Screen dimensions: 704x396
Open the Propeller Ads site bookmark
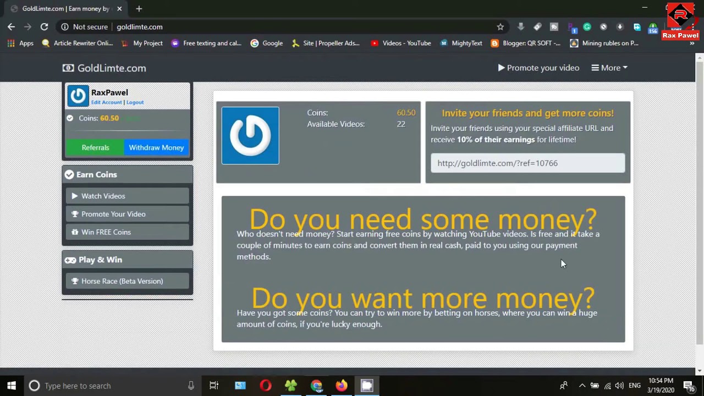[326, 43]
